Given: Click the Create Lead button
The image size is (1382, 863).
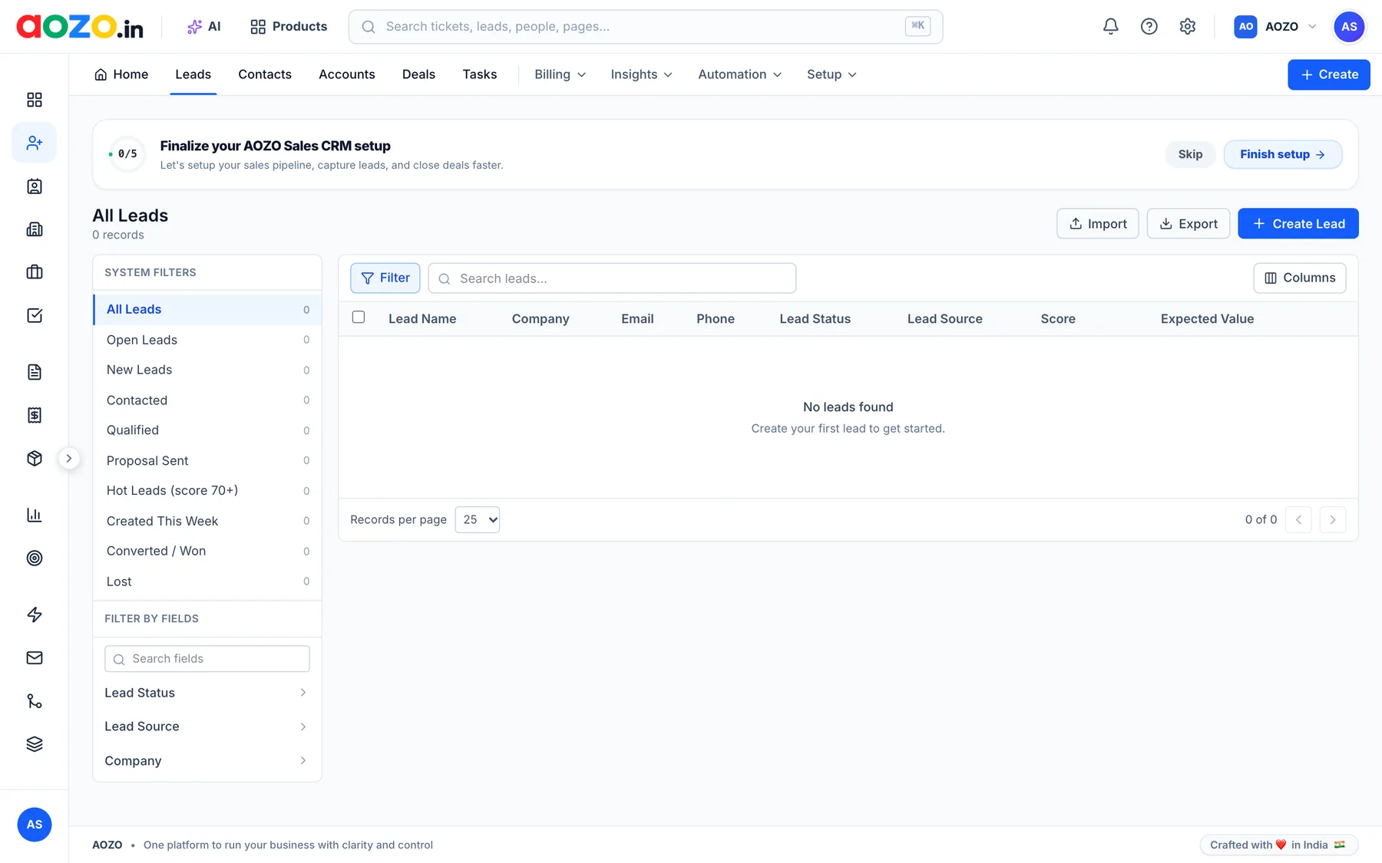Looking at the screenshot, I should pos(1298,224).
